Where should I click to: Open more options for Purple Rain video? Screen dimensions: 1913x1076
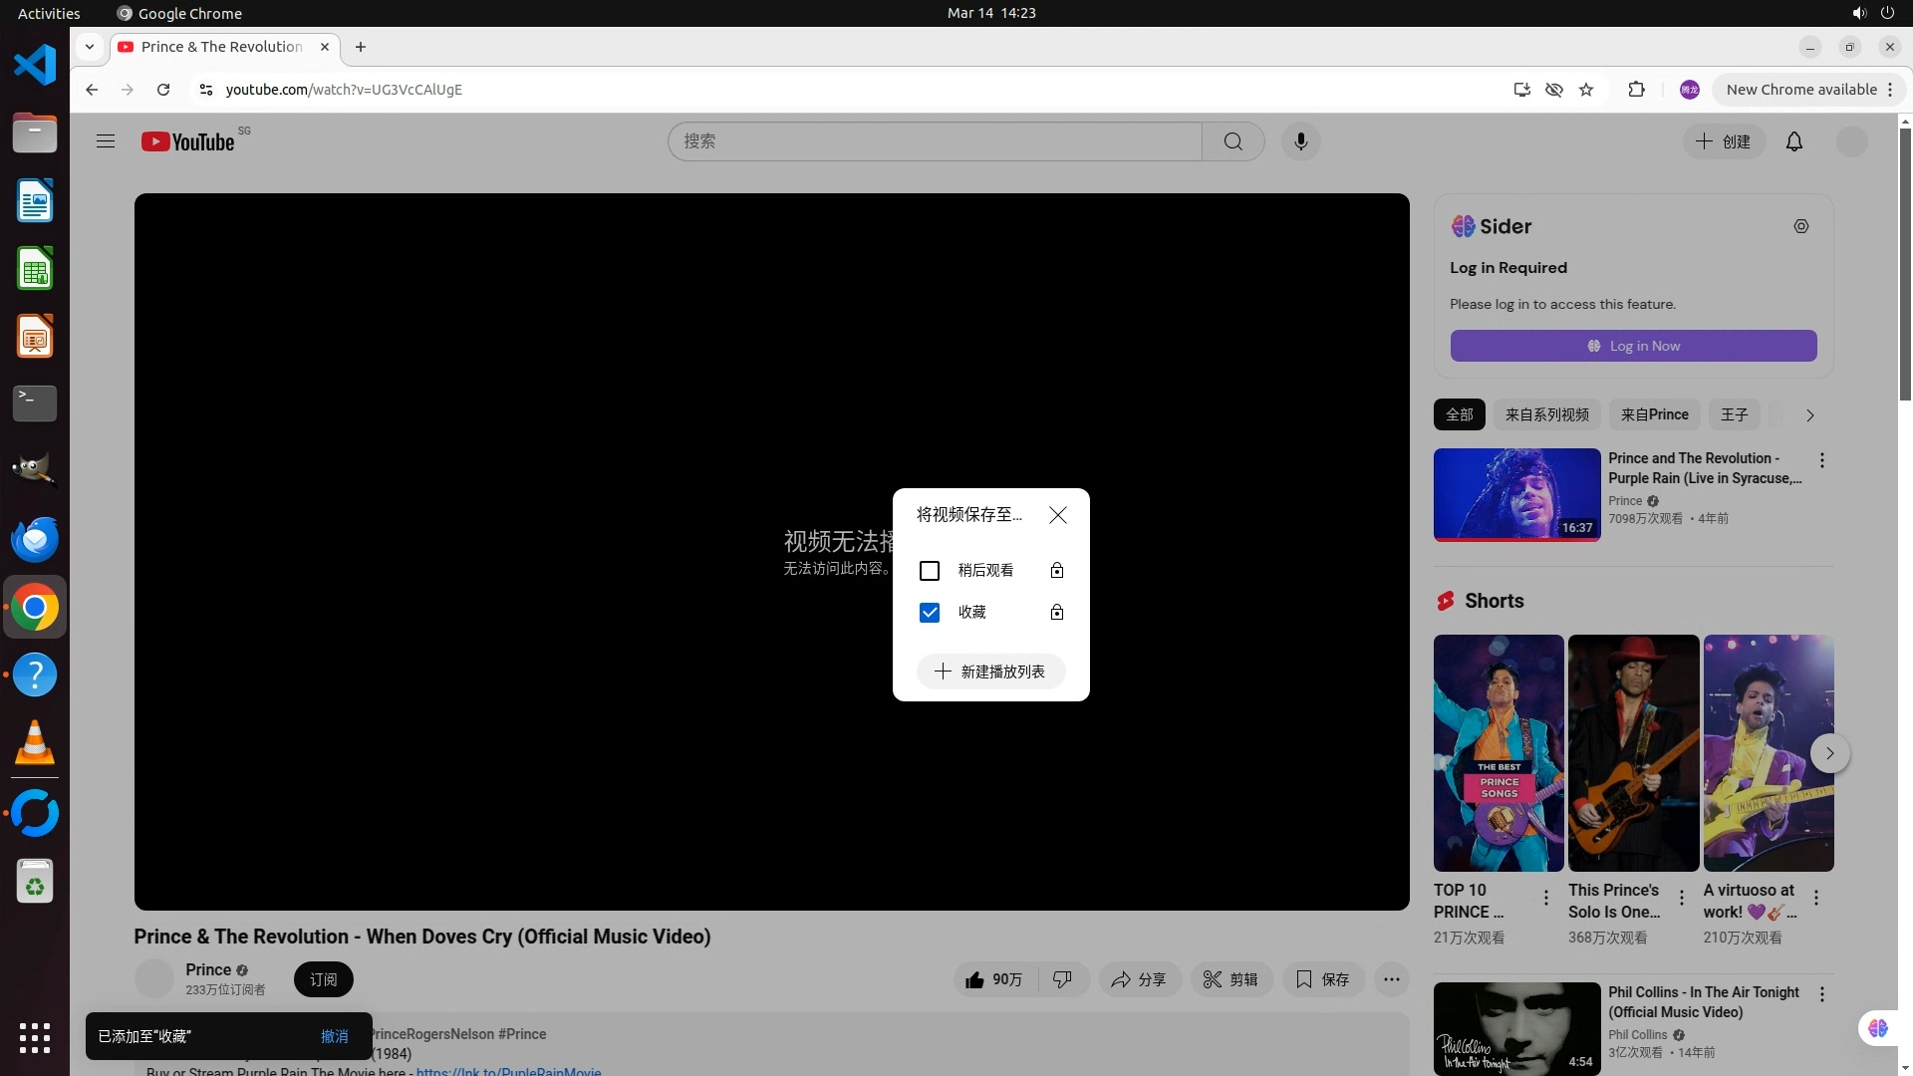(1821, 460)
